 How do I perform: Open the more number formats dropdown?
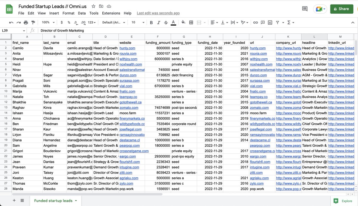pyautogui.click(x=92, y=22)
